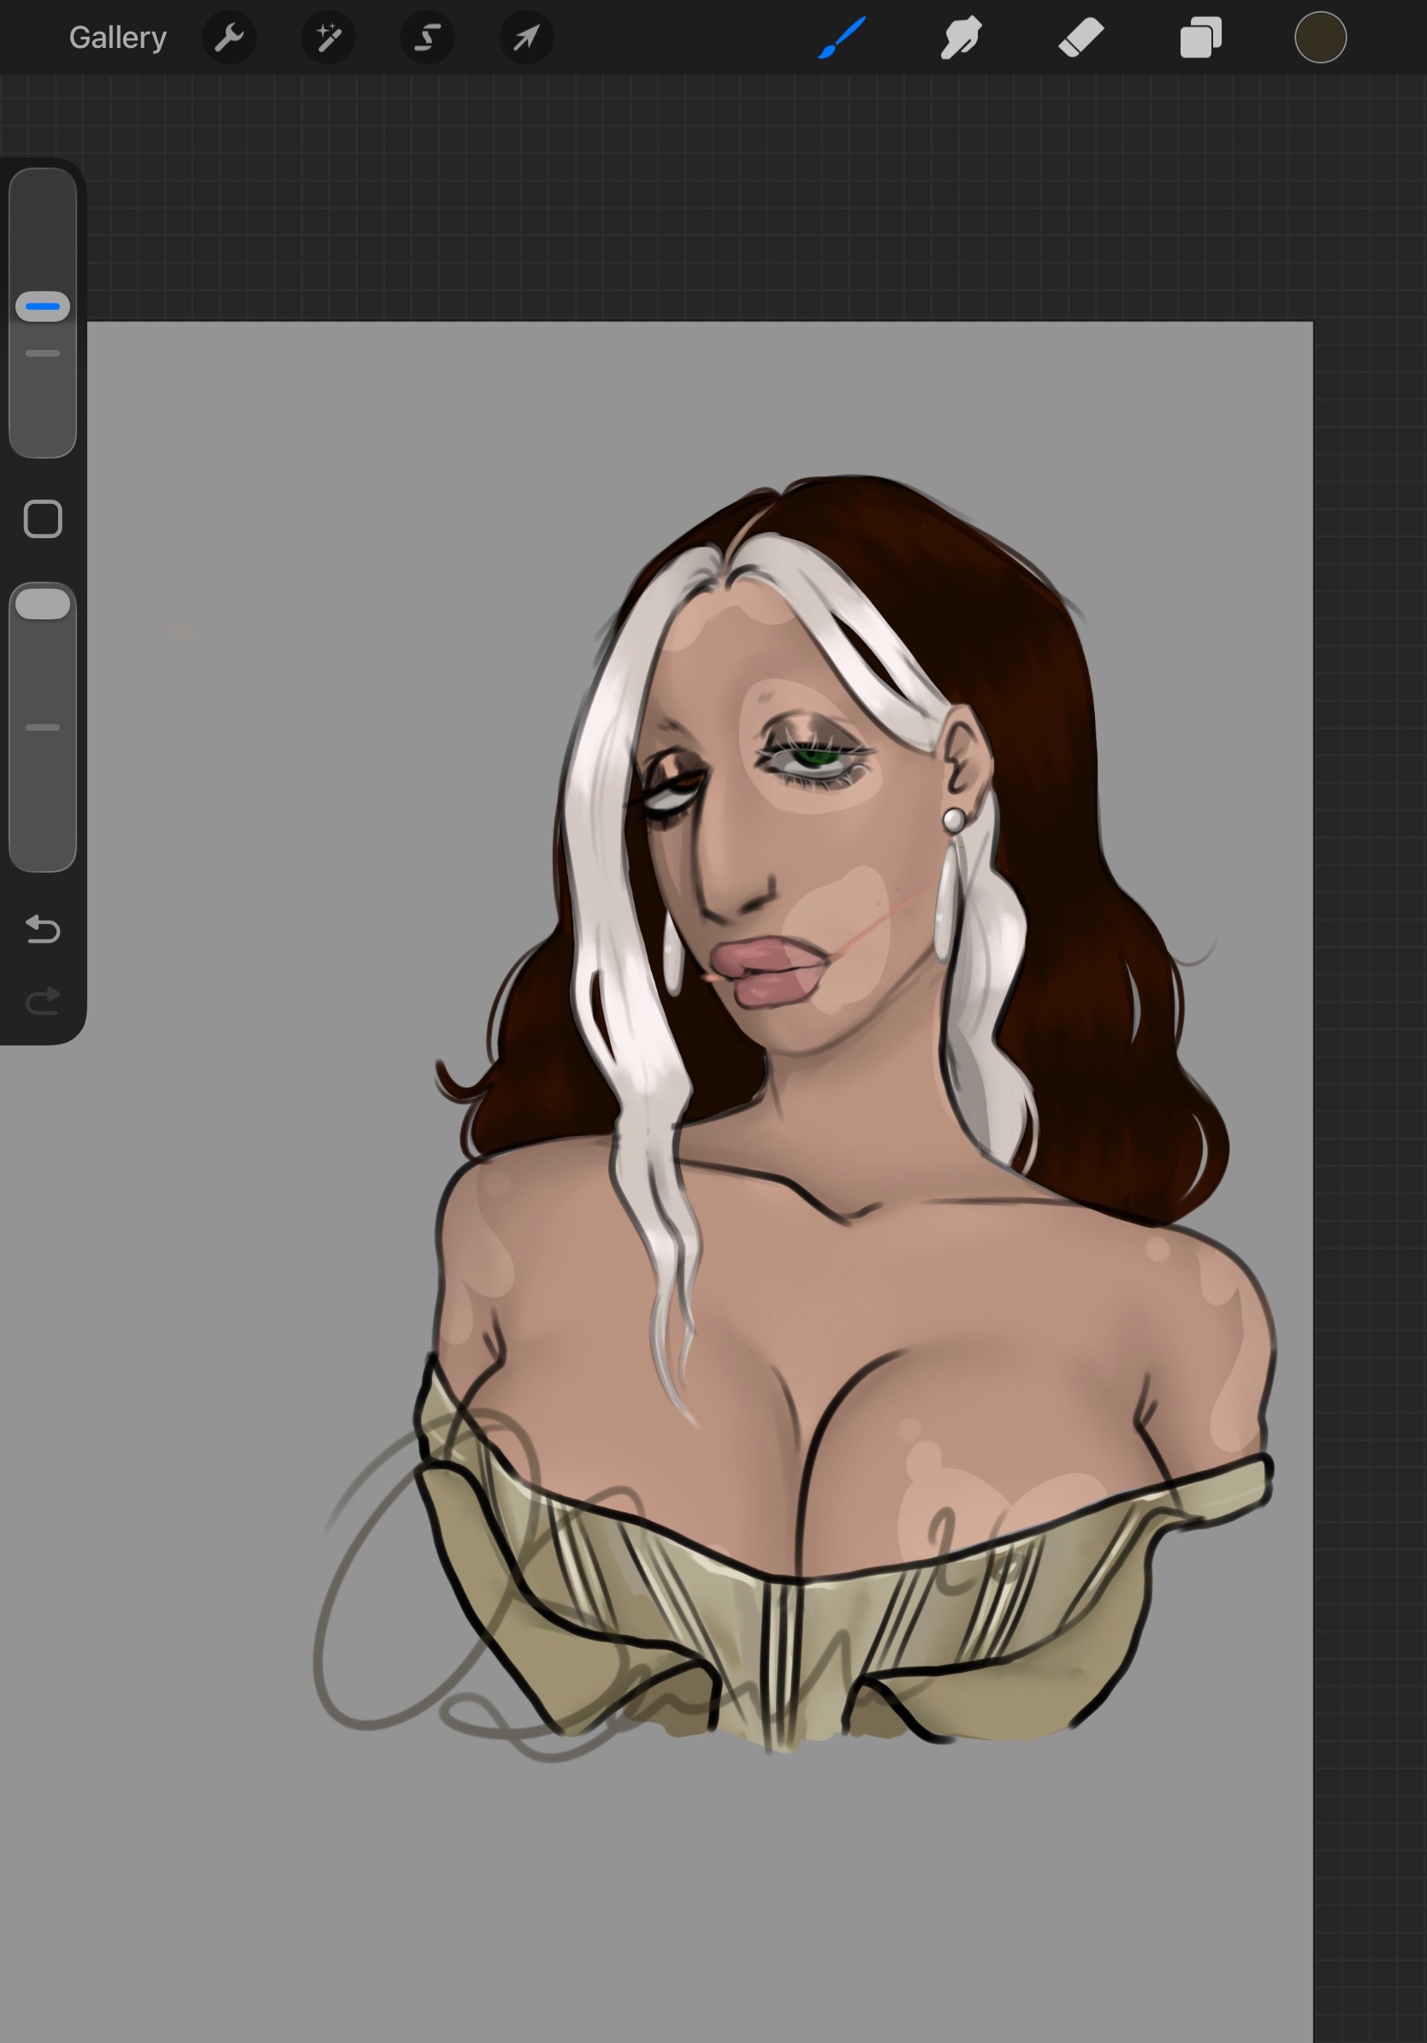Open the active color picker
1427x2043 pixels.
pyautogui.click(x=1320, y=38)
